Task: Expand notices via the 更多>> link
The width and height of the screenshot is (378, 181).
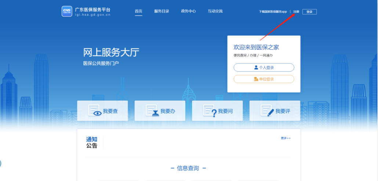Action: [286, 138]
